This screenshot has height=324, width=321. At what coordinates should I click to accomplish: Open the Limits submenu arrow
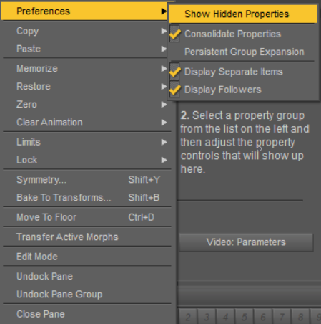coord(164,142)
